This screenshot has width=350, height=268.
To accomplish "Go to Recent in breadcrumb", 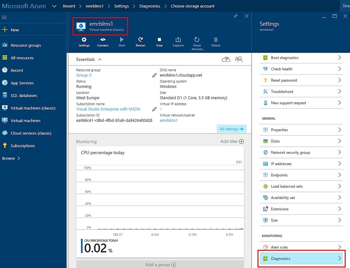I will [69, 6].
